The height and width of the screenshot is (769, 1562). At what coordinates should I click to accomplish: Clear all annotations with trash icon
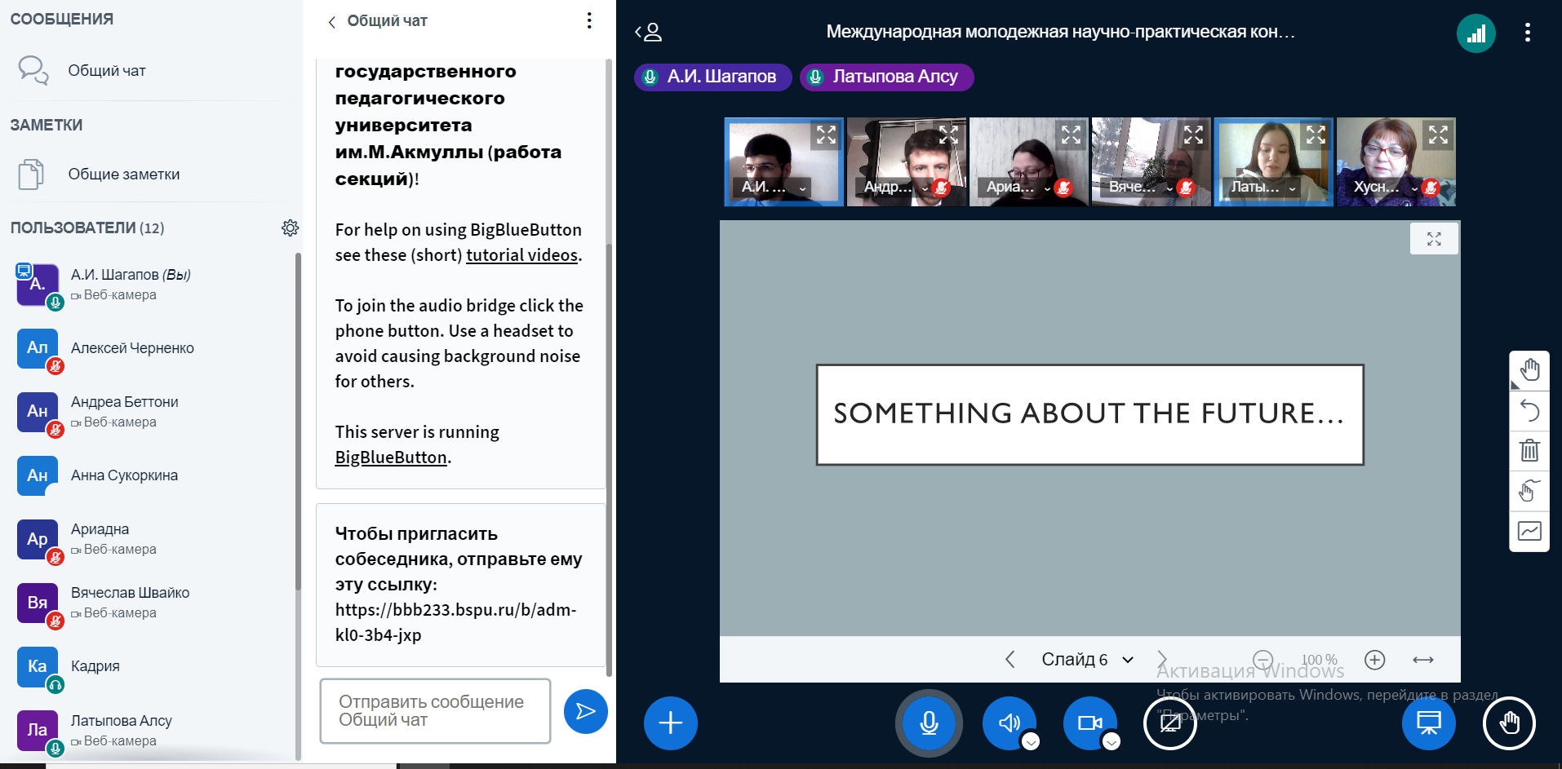[1529, 450]
